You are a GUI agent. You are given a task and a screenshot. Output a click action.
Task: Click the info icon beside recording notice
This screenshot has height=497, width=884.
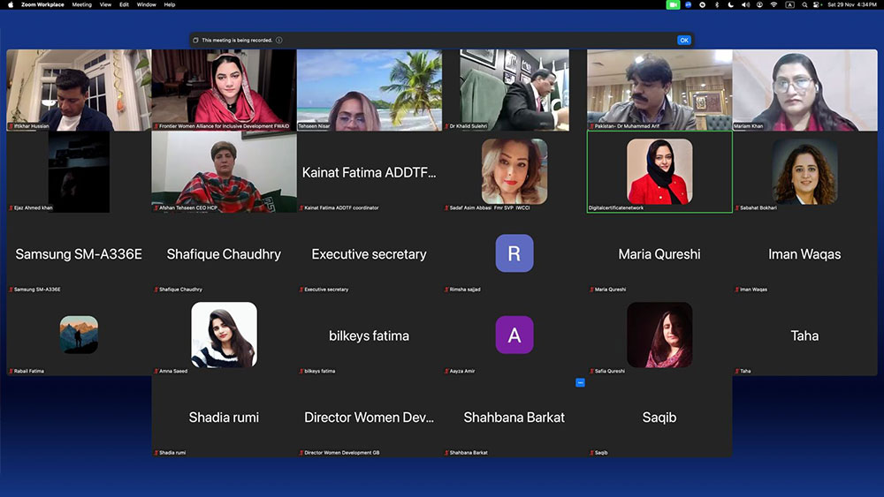[279, 40]
